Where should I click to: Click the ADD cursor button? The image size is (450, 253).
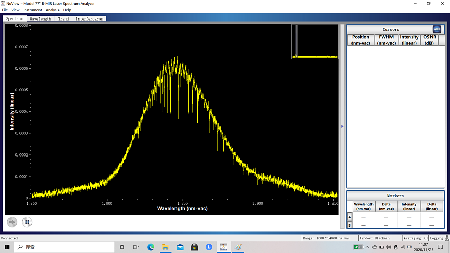click(437, 29)
